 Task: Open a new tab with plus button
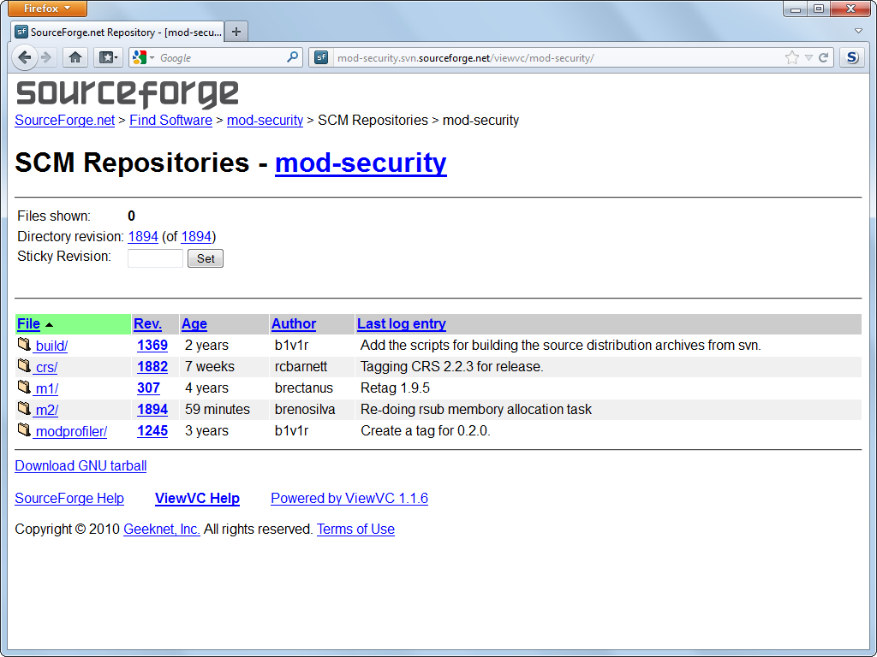[236, 32]
